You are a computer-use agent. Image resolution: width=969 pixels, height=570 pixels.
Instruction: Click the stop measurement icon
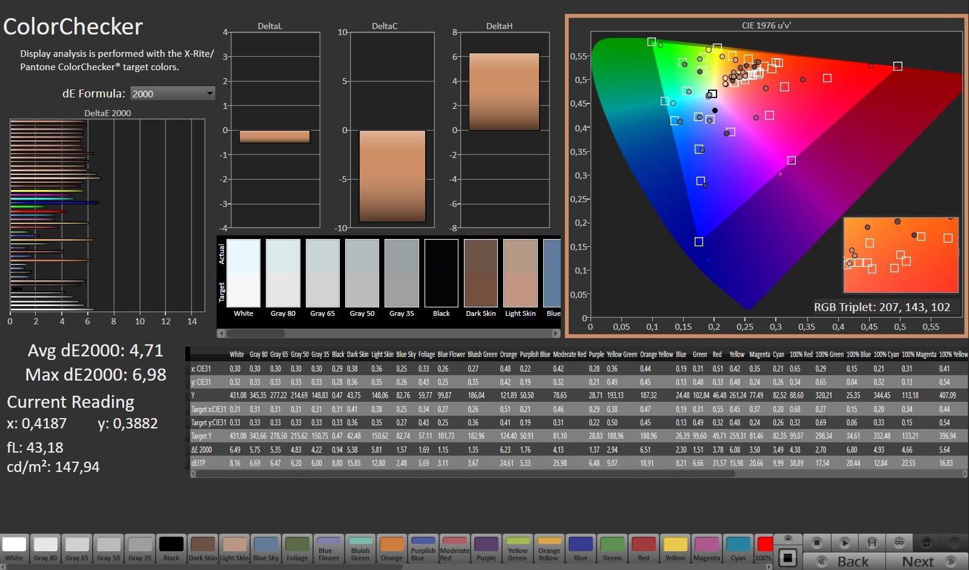click(x=816, y=543)
